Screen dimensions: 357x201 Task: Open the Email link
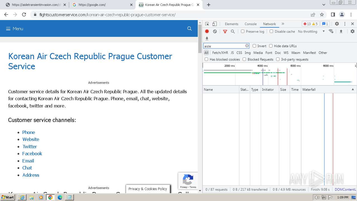coord(28,161)
